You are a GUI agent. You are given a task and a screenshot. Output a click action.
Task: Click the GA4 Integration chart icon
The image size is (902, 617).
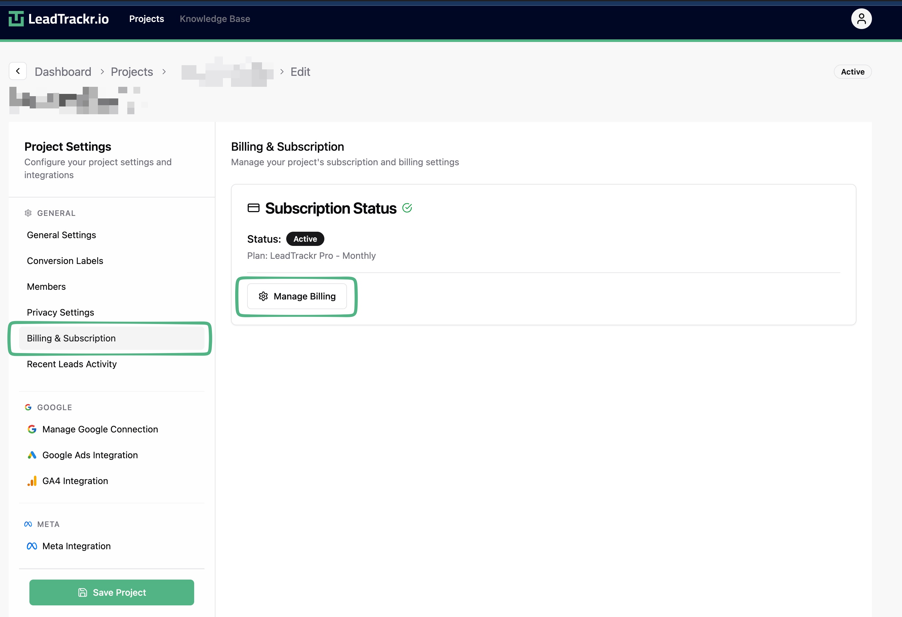32,480
